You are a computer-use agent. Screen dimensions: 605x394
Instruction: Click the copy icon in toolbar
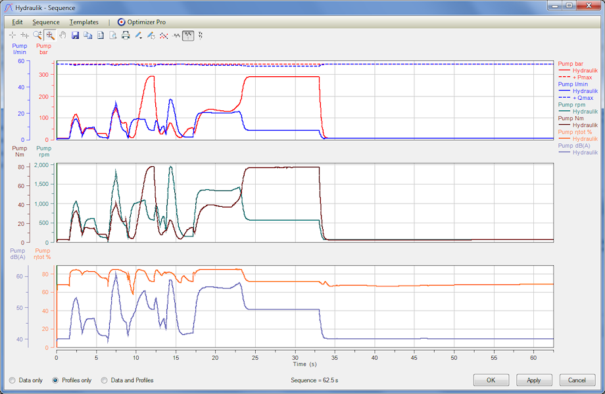(87, 35)
